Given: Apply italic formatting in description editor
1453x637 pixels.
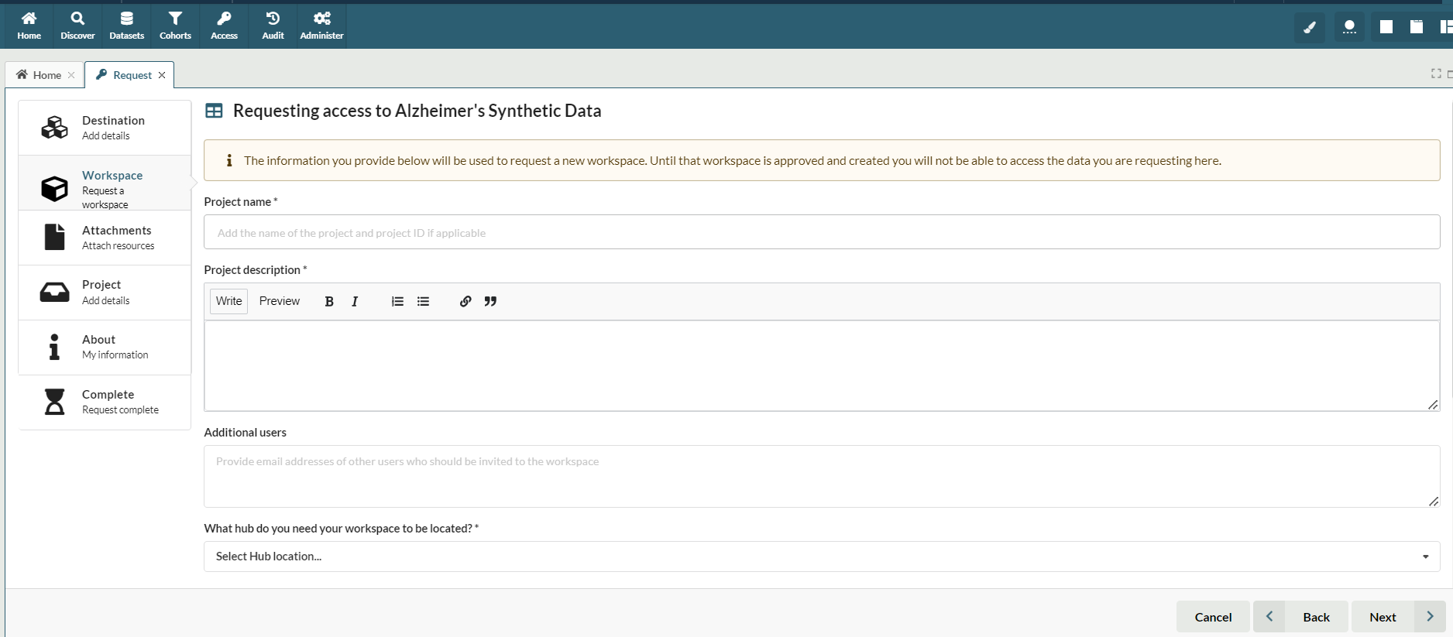Looking at the screenshot, I should click(355, 302).
